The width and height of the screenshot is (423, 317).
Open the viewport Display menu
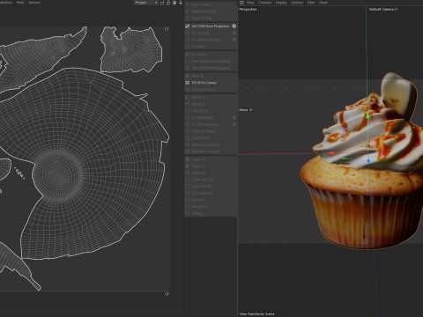281,3
